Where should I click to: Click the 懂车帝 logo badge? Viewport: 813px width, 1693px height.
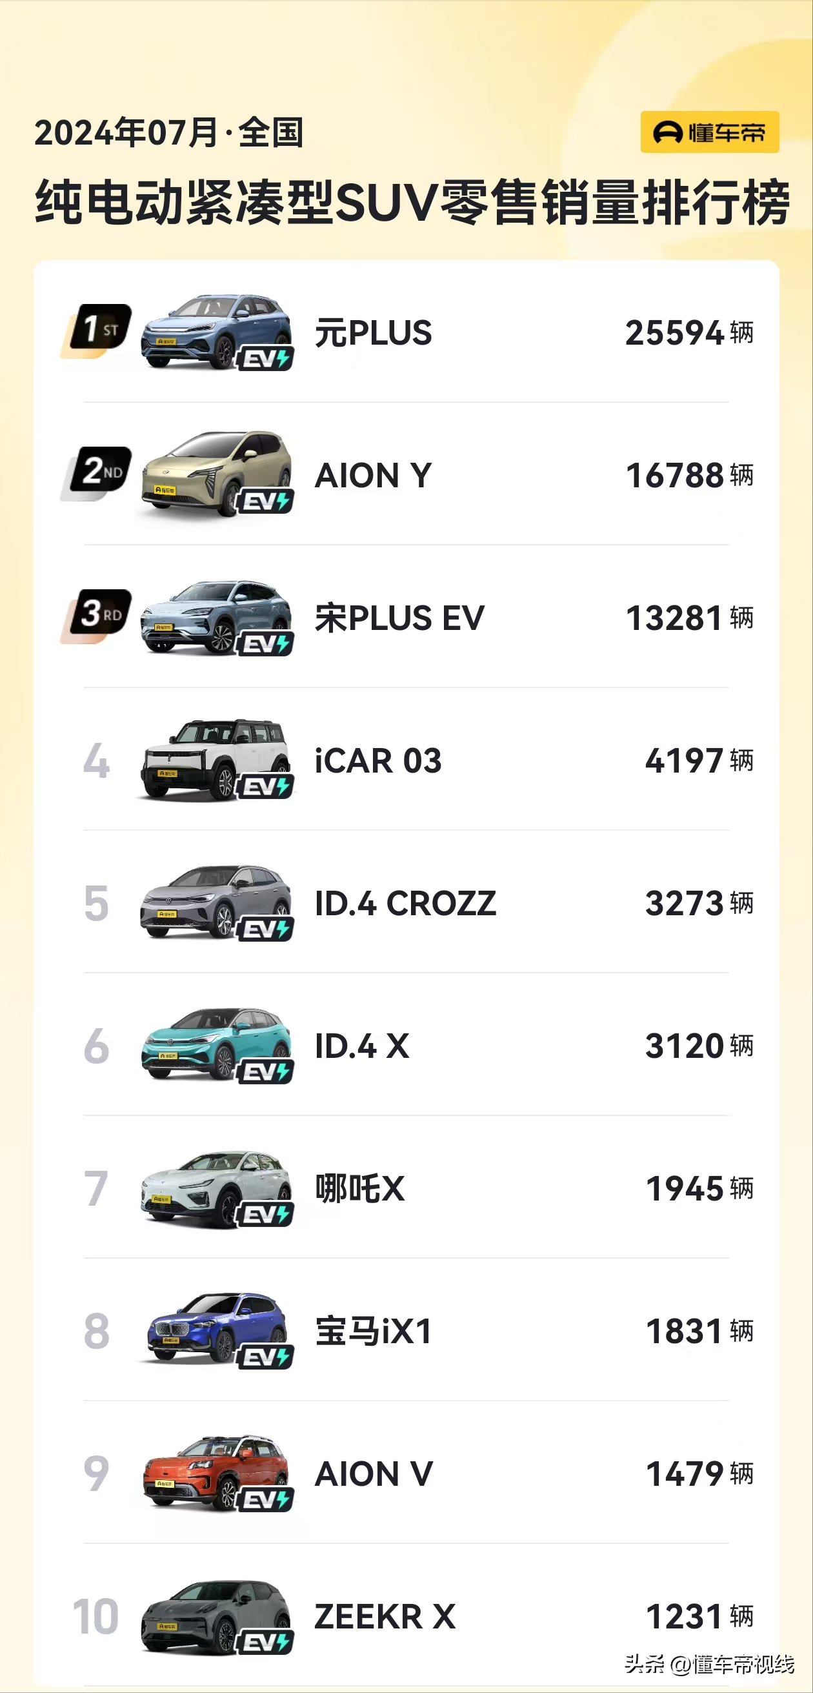coord(709,132)
